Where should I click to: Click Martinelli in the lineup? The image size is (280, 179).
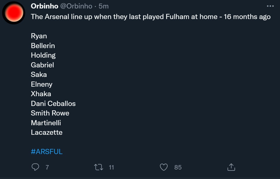(x=46, y=123)
